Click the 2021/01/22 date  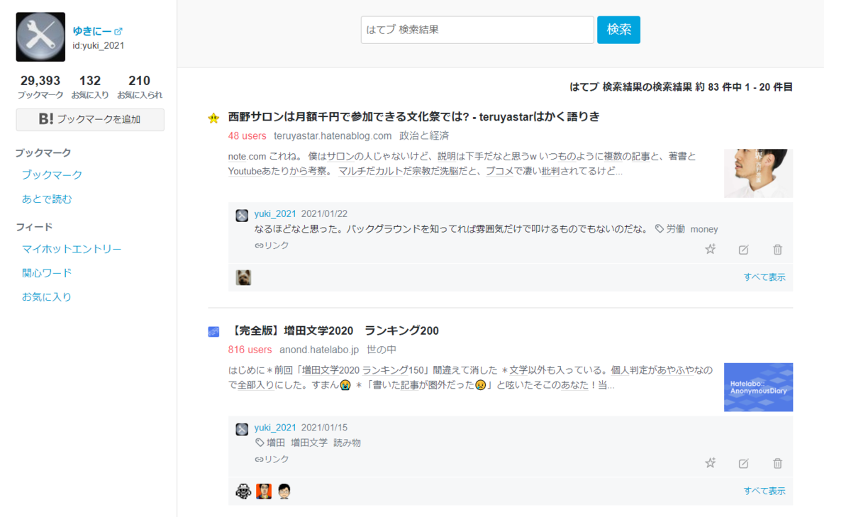(x=324, y=214)
